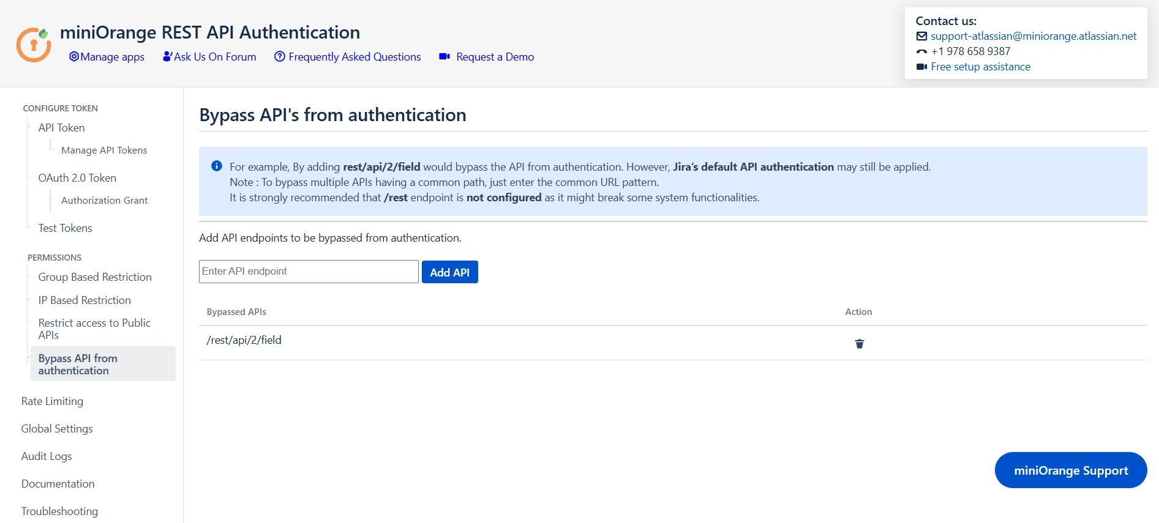Click the video icon beside Free setup assistance
Viewport: 1159px width, 523px height.
[x=921, y=67]
